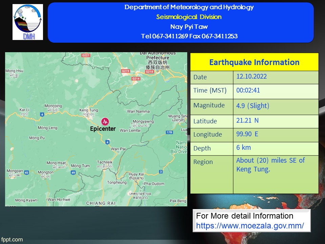This screenshot has height=244, width=325.
Task: Click the longitude value 99.90 E
Action: click(x=247, y=134)
